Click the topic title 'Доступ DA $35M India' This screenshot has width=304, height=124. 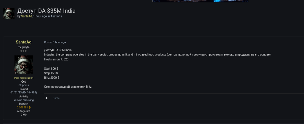(x=46, y=11)
